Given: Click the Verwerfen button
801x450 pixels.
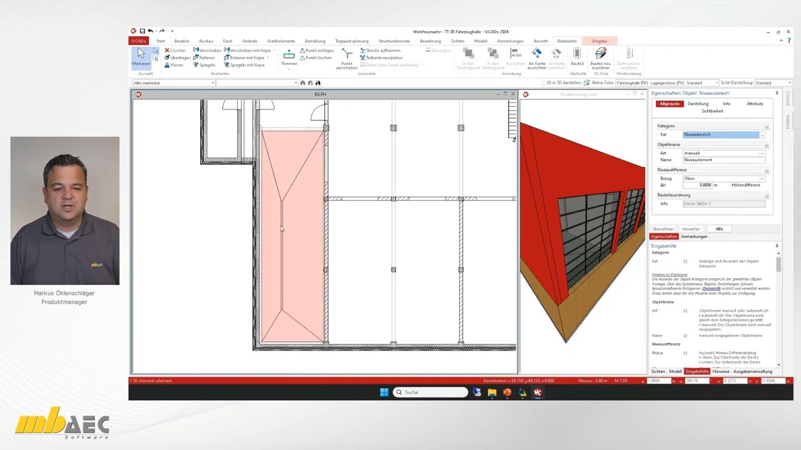Looking at the screenshot, I should click(x=691, y=229).
